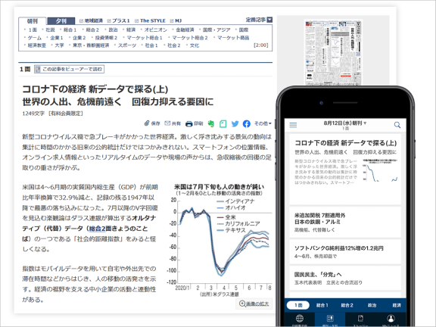Go to the マーケット商品 section link
This screenshot has width=436, height=327.
pos(233,38)
